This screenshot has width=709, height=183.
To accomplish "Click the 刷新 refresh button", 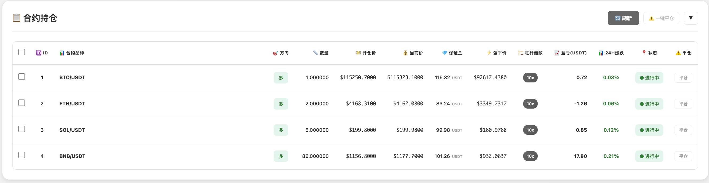I will point(623,18).
